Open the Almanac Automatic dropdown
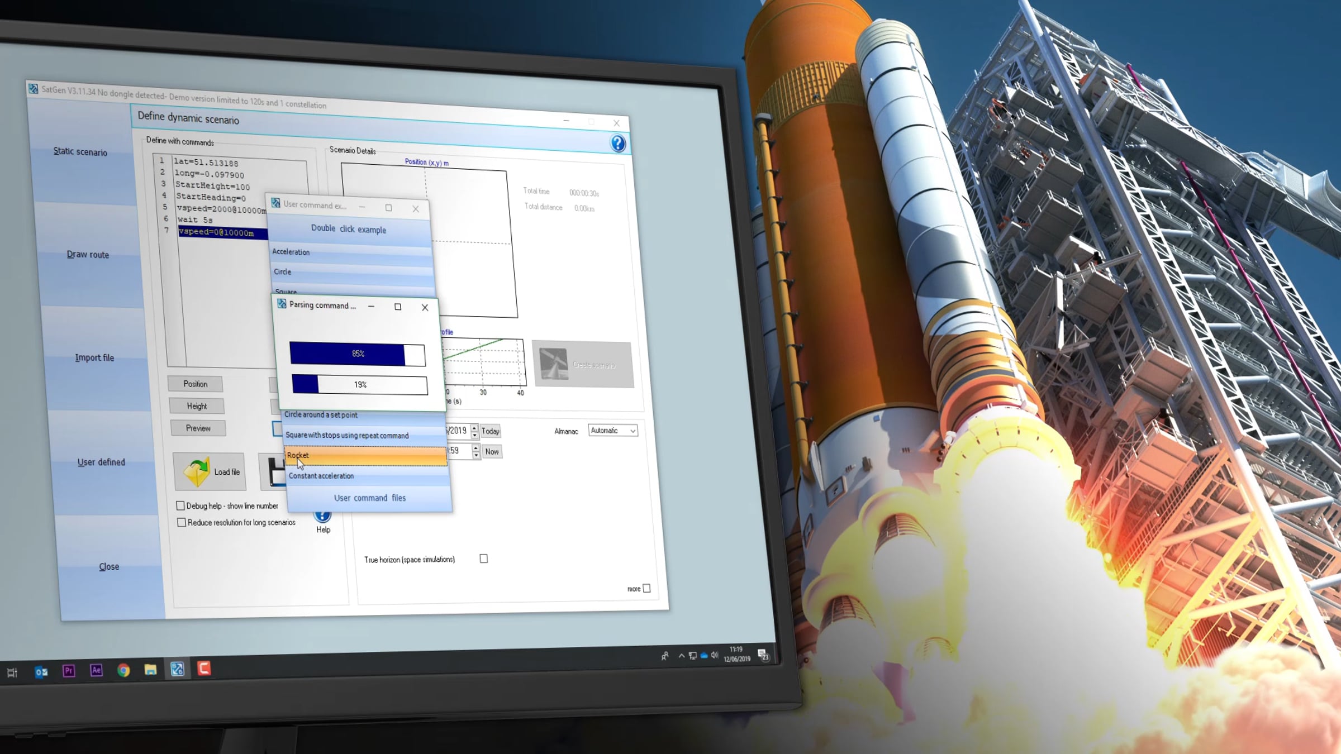 coord(613,431)
